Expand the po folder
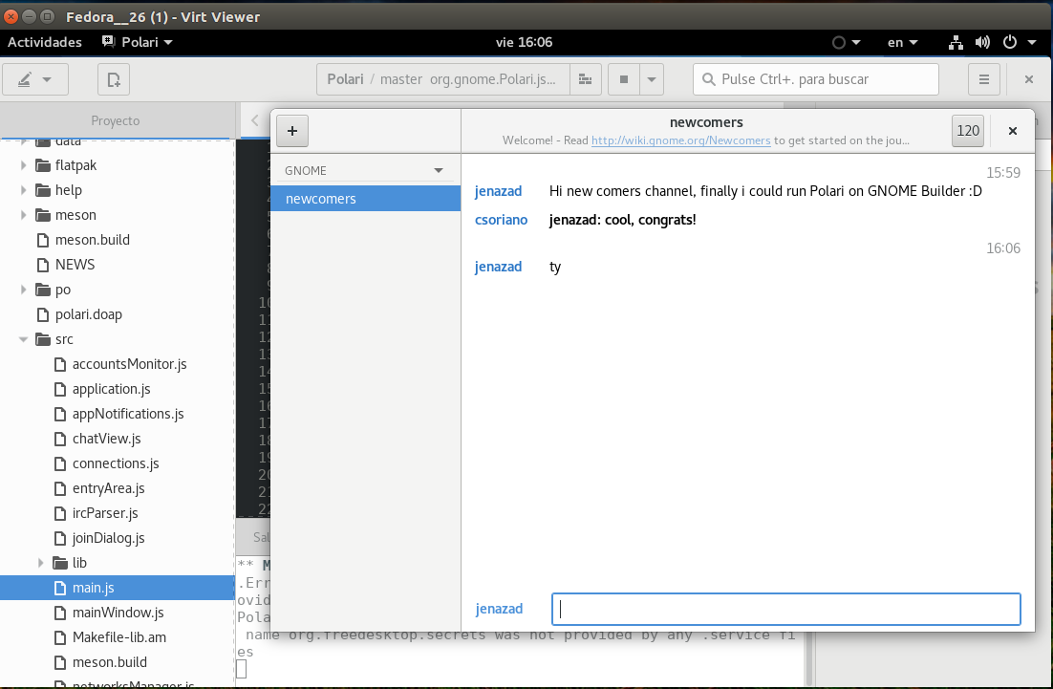Viewport: 1053px width, 689px height. tap(24, 290)
